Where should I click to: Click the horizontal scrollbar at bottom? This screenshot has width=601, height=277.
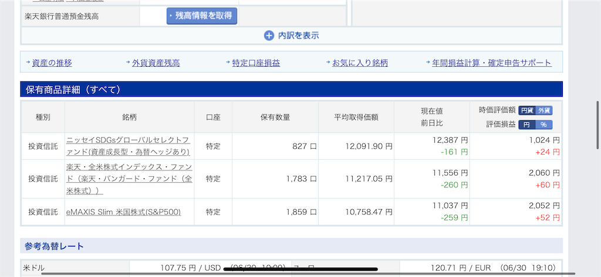click(x=309, y=273)
